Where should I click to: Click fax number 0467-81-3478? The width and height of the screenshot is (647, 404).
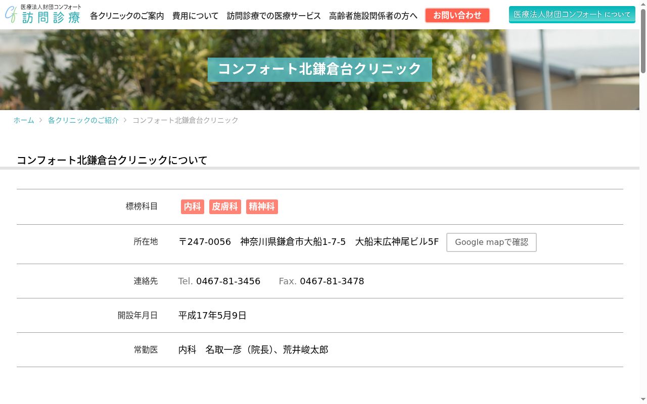pyautogui.click(x=332, y=281)
